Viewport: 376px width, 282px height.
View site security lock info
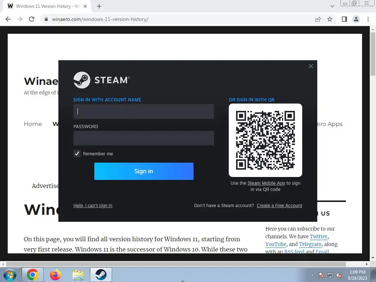tap(46, 19)
